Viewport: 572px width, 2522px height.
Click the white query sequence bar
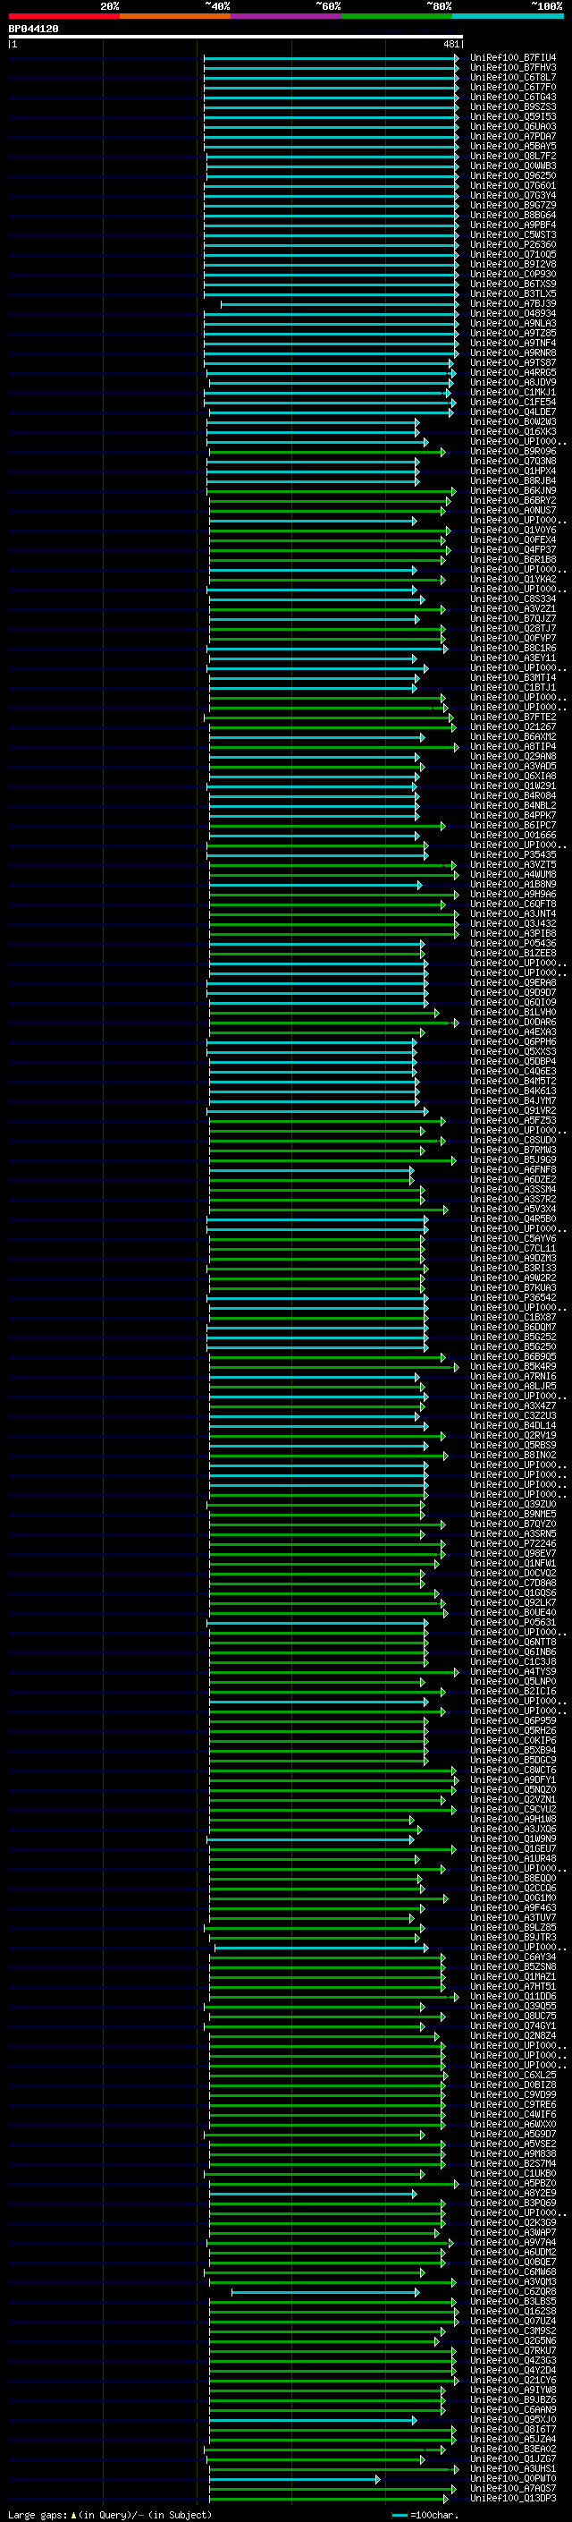(x=236, y=38)
